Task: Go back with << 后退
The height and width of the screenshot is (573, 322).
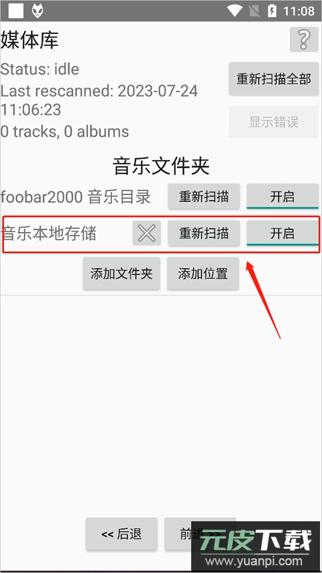Action: coord(121,534)
